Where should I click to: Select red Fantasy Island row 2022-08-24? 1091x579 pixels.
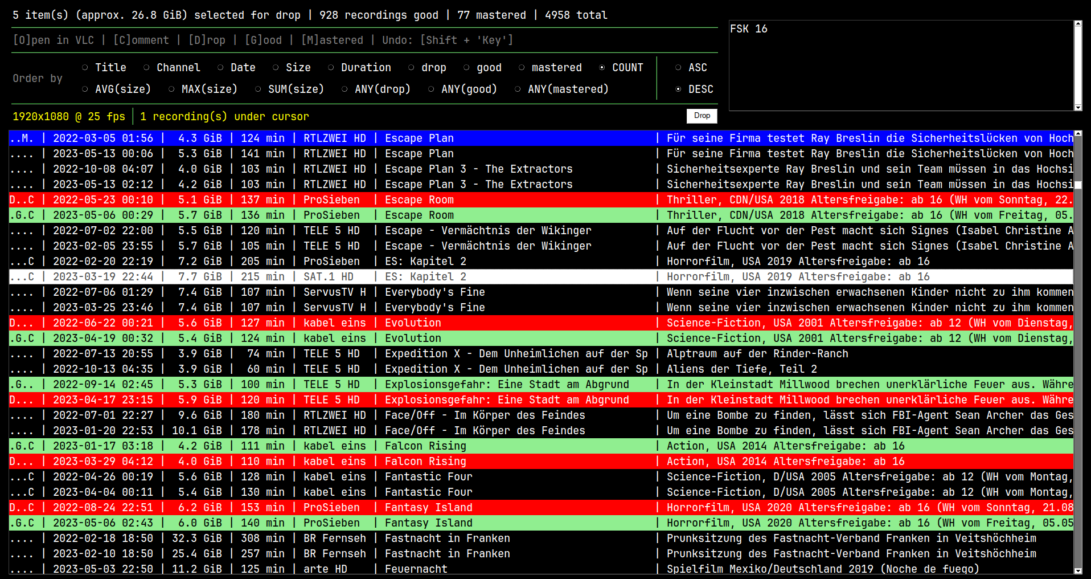pos(541,507)
